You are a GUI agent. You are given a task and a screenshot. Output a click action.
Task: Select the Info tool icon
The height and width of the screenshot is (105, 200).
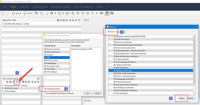[x=25, y=13]
